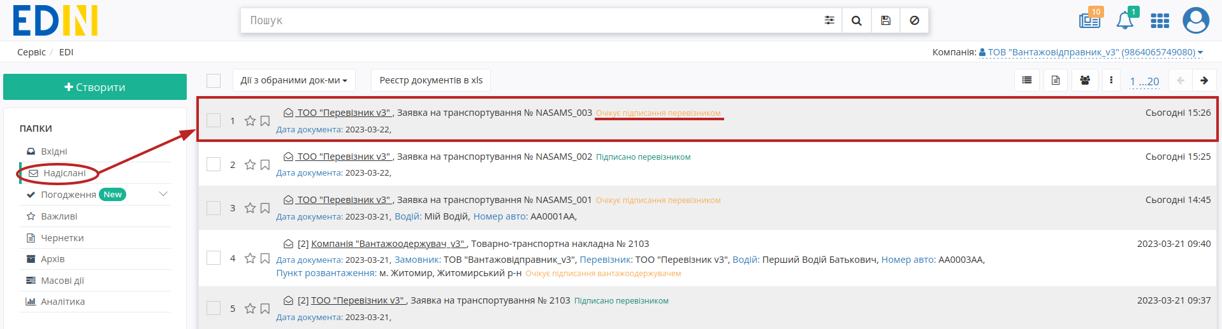
Task: Open the apps grid icon
Action: click(1160, 21)
